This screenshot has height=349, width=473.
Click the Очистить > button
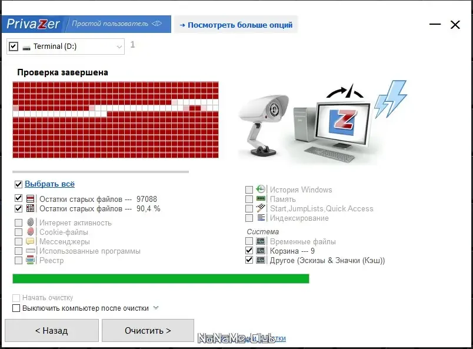(x=148, y=331)
